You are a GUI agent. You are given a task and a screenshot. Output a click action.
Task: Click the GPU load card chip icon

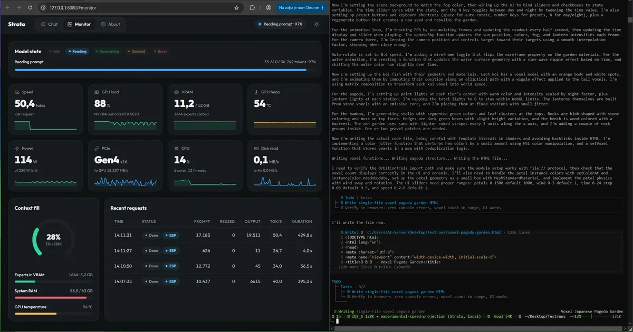click(97, 92)
